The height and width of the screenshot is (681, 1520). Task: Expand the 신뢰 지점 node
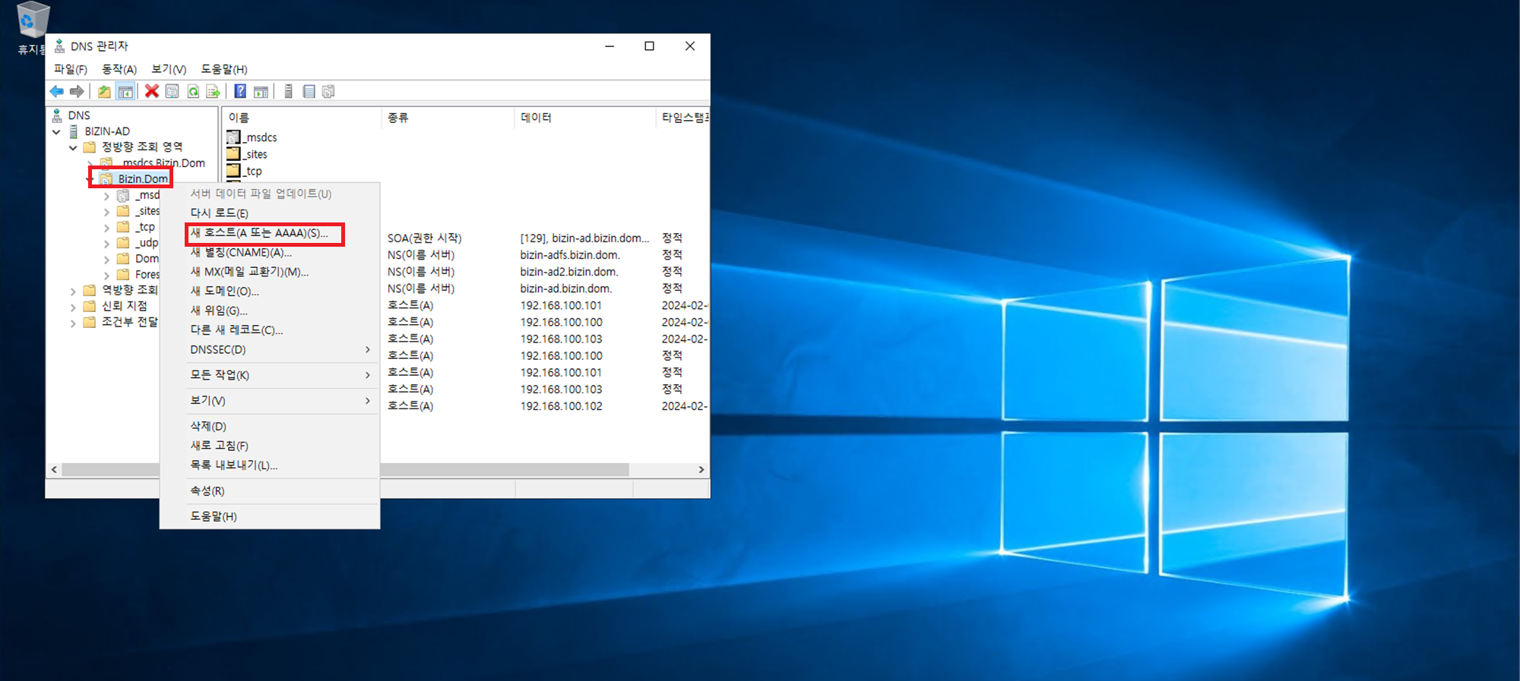(73, 307)
